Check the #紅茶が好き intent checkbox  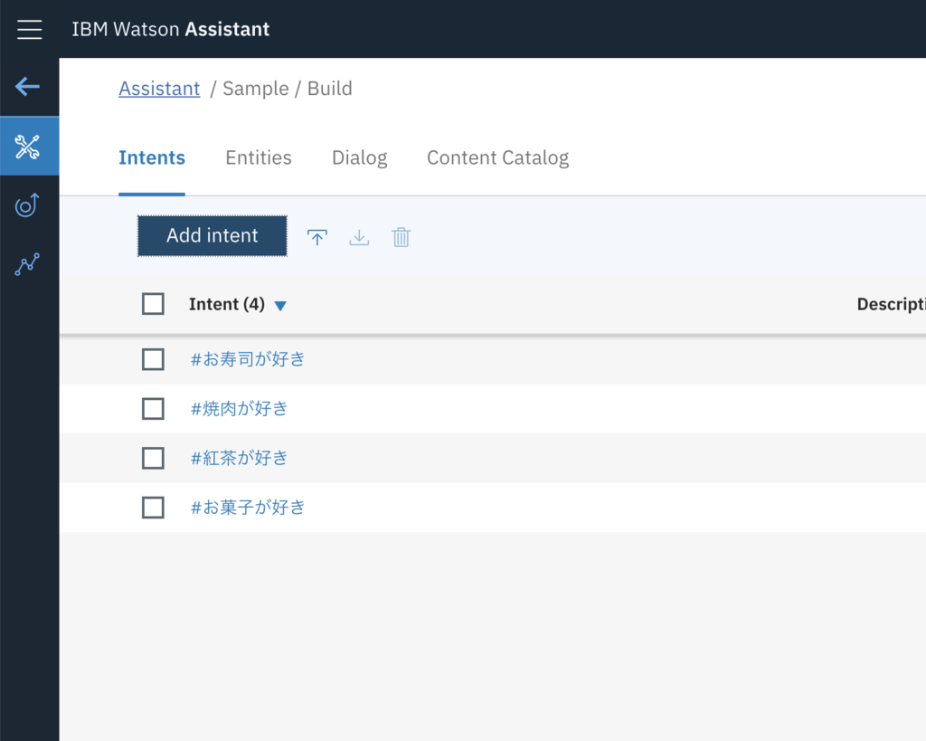pos(153,458)
